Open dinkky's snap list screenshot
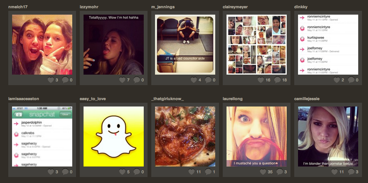 tap(328, 45)
